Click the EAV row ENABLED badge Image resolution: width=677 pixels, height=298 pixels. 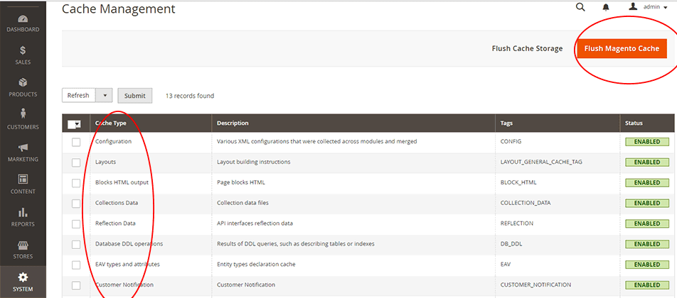click(647, 265)
